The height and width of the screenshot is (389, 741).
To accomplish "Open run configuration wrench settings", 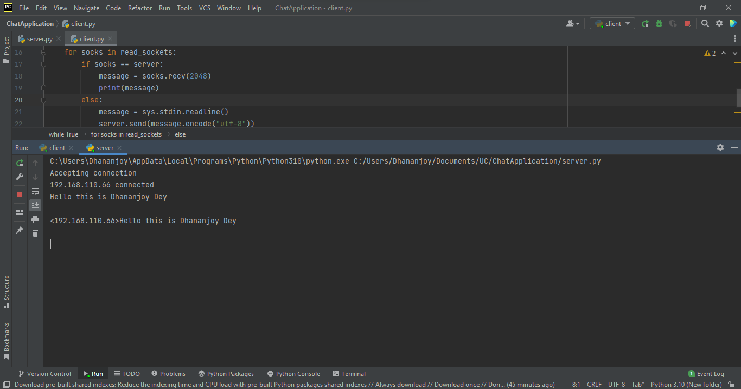I will click(x=20, y=177).
